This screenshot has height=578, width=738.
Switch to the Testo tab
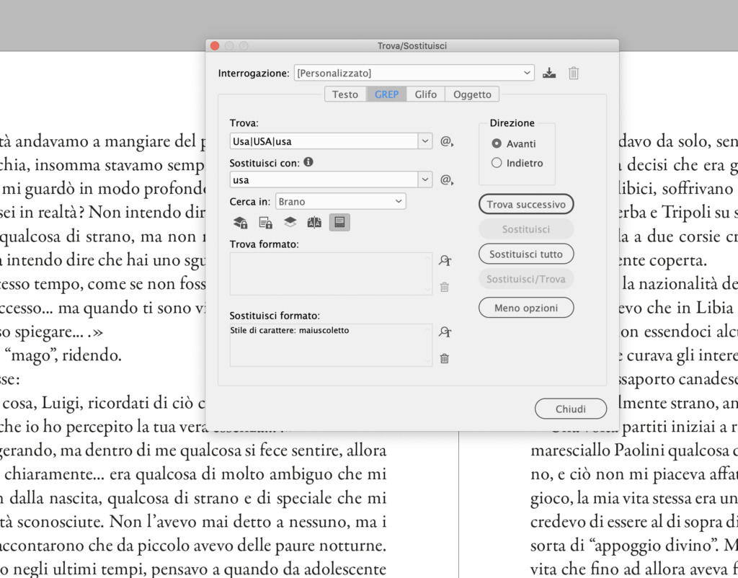(345, 94)
